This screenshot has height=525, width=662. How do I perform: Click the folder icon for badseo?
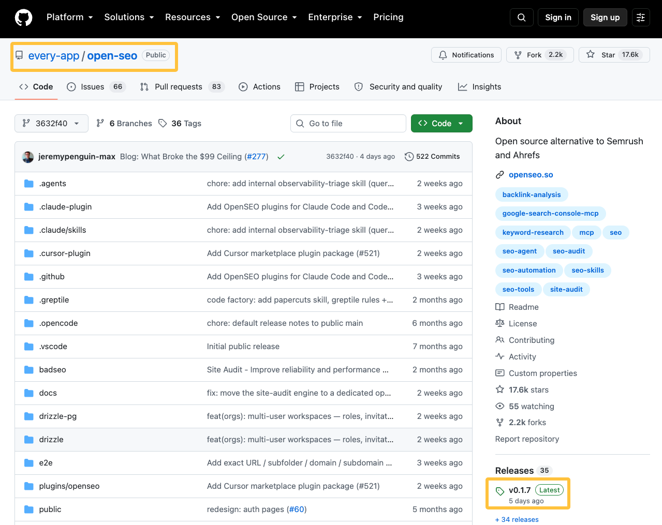(x=29, y=370)
